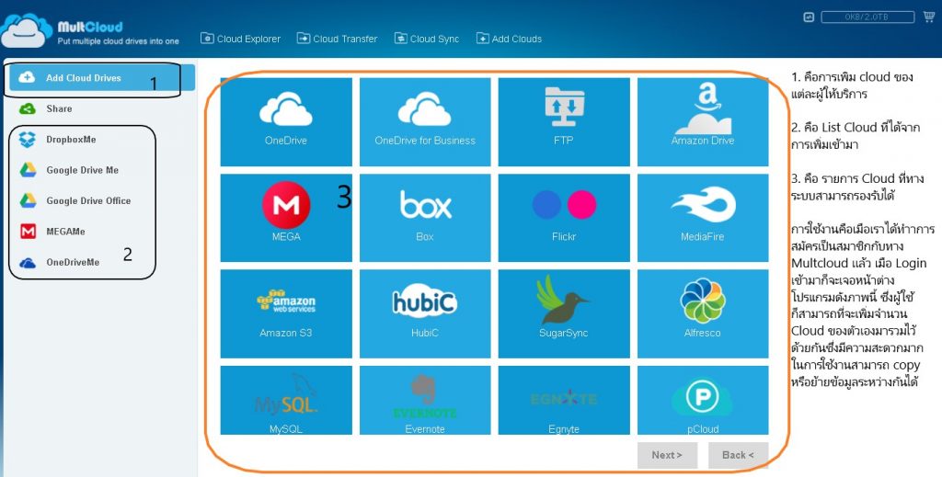Choose the Amazon Drive tile

[703, 122]
